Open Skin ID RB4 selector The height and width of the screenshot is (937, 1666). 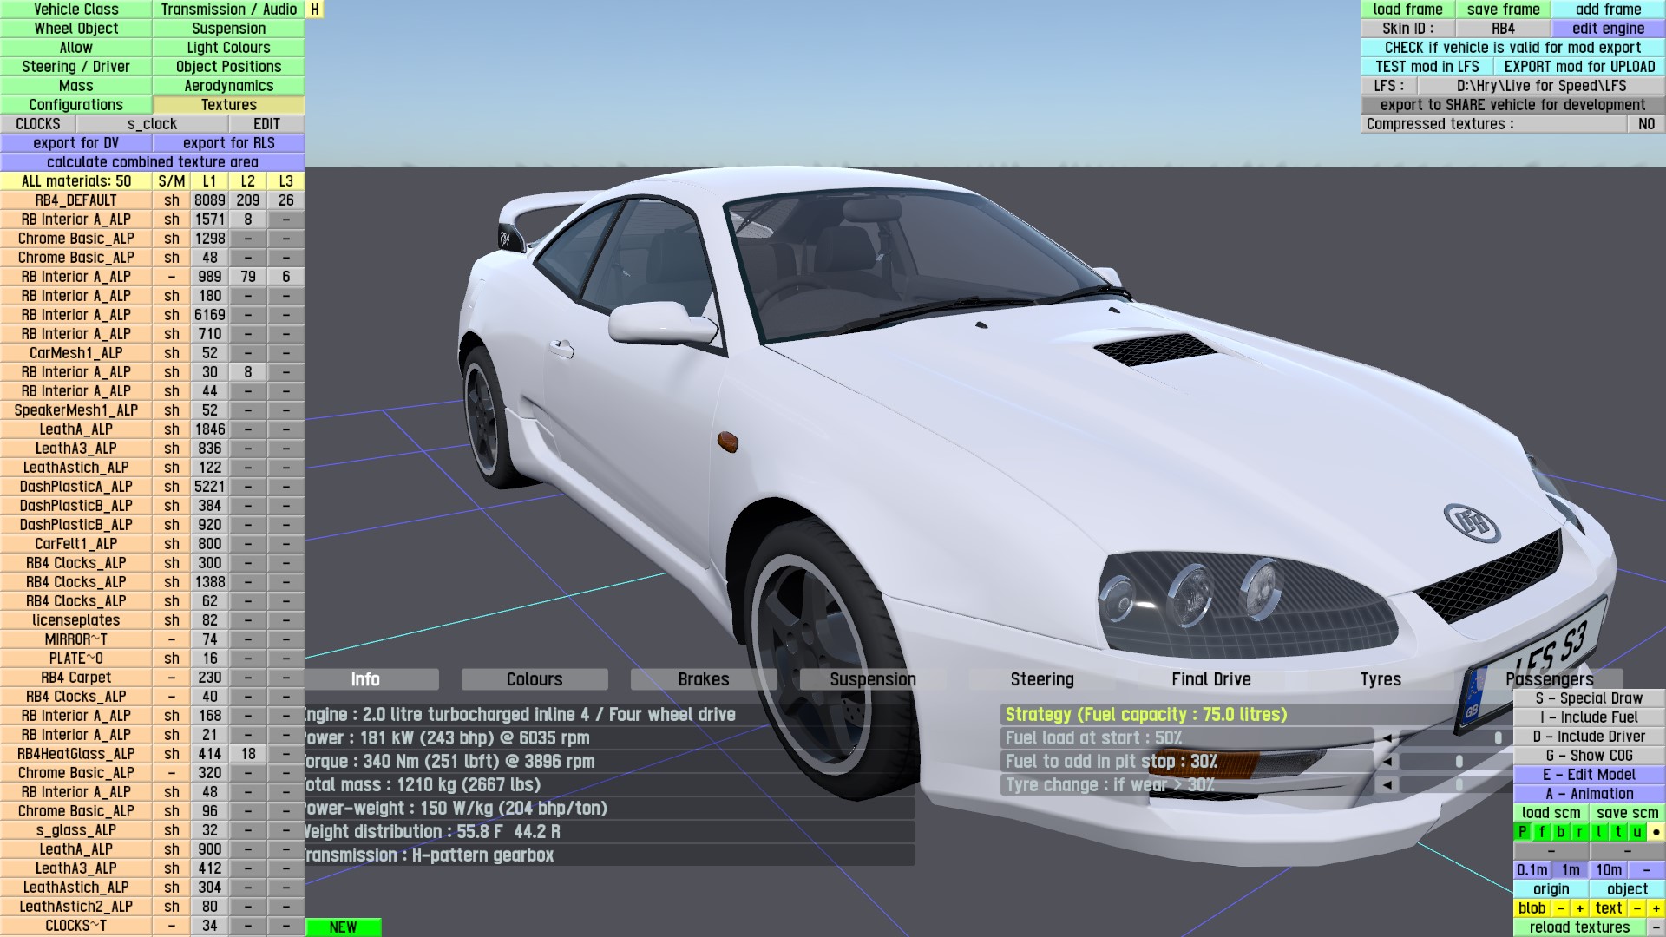1503,29
